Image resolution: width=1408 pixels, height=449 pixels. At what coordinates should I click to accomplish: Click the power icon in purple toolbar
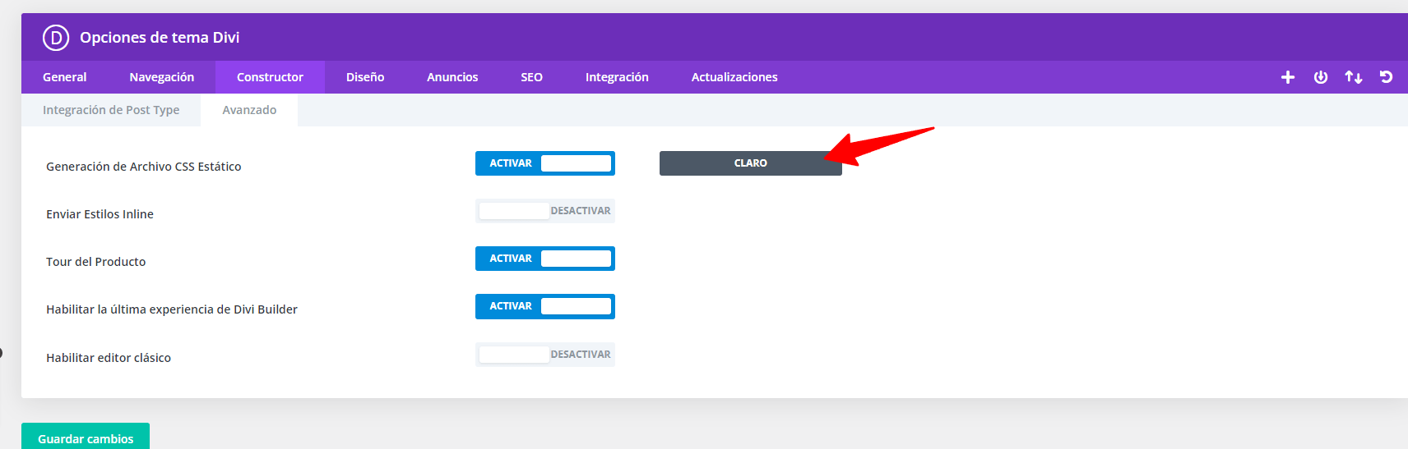[x=1321, y=77]
